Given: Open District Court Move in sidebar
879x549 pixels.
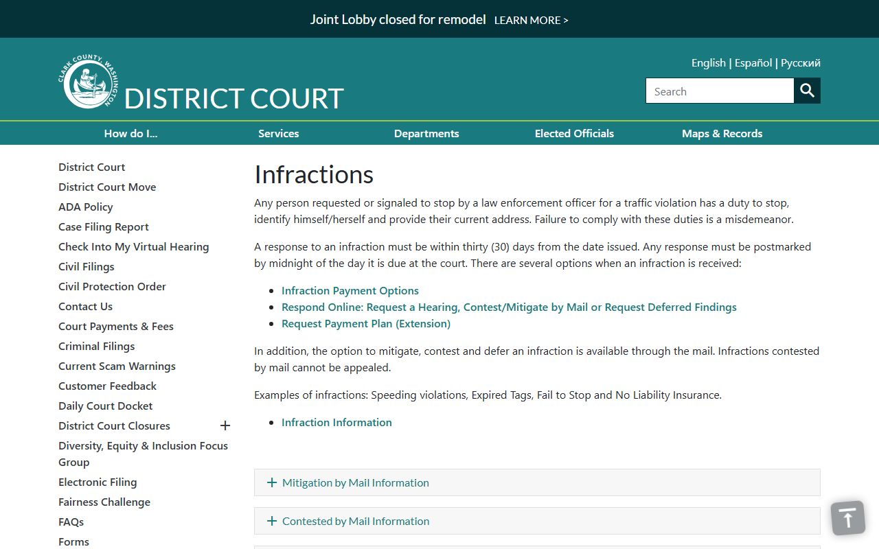Looking at the screenshot, I should 107,187.
